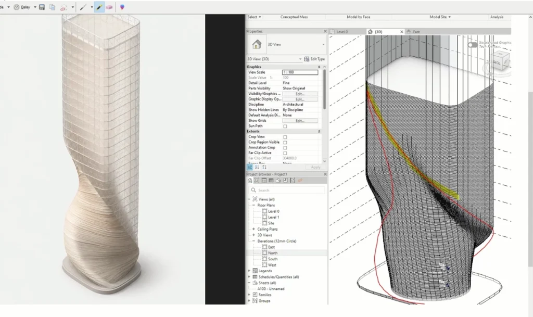Image resolution: width=533 pixels, height=317 pixels.
Task: Collapse the Extents section in Properties
Action: click(319, 132)
